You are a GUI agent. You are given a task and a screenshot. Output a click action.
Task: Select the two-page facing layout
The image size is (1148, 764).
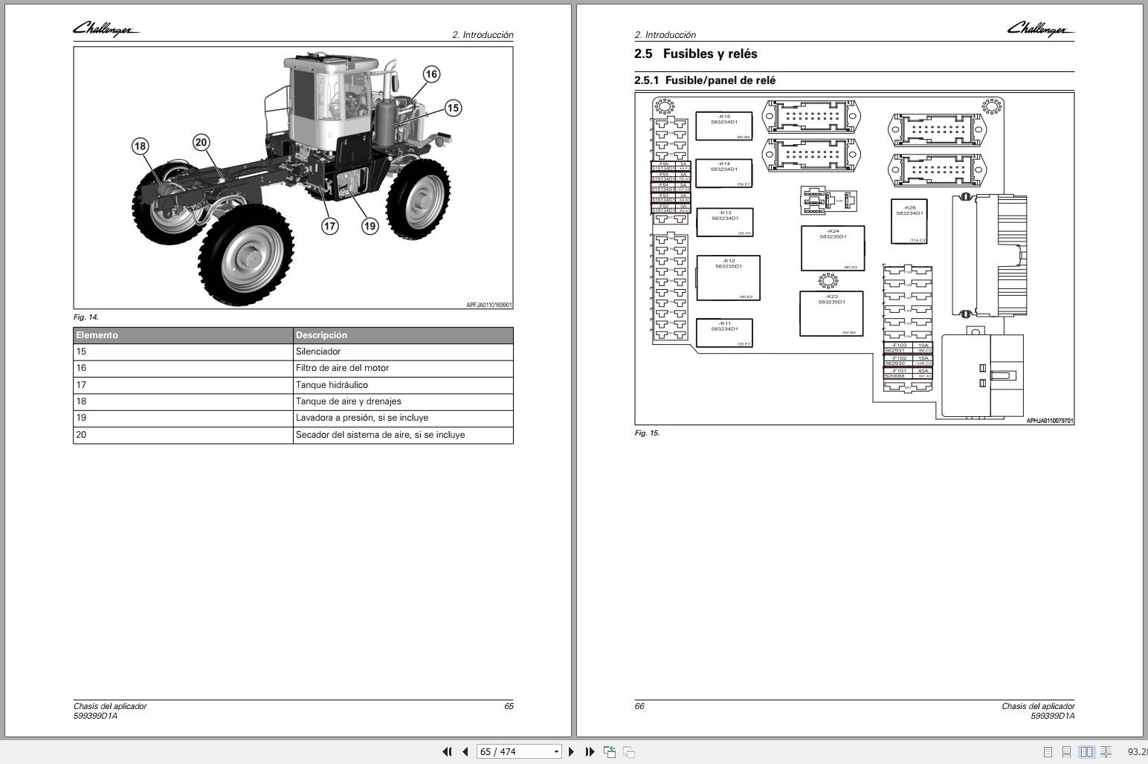coord(1086,752)
